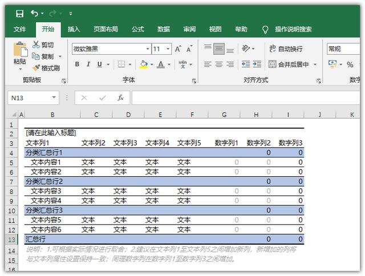Open the 公式 ribbon tab
This screenshot has height=276, width=365.
point(138,29)
